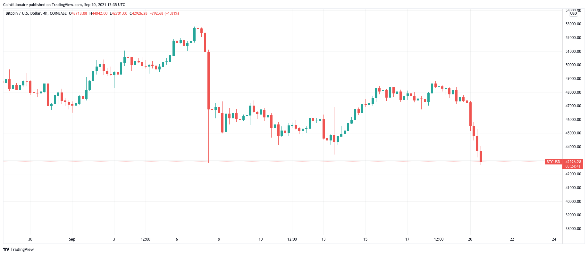Select the open value O43713.08
The image size is (588, 255).
[78, 13]
